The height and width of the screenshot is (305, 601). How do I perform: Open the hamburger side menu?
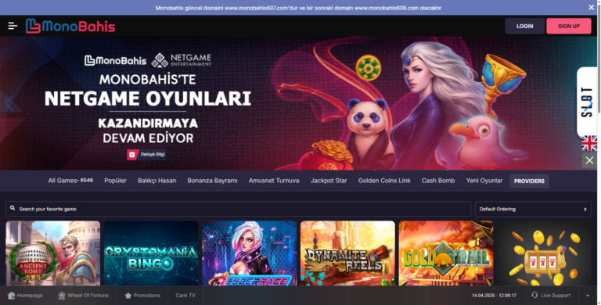[13, 26]
